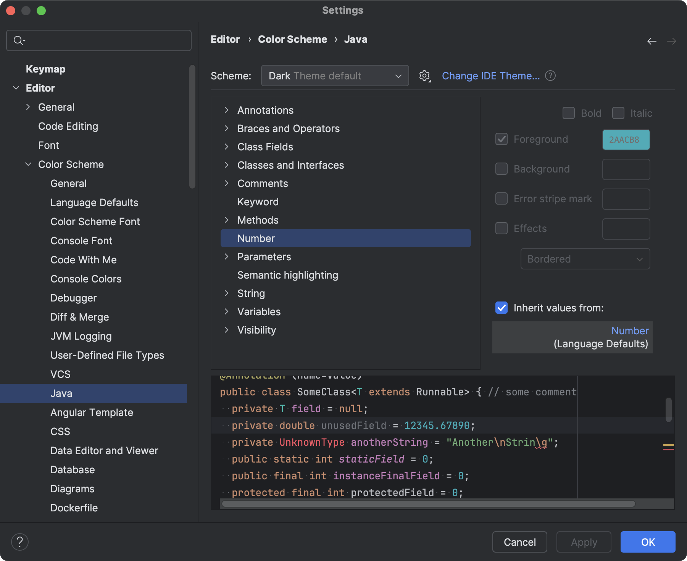Navigate forward using the right arrow
The height and width of the screenshot is (561, 687).
coord(672,41)
